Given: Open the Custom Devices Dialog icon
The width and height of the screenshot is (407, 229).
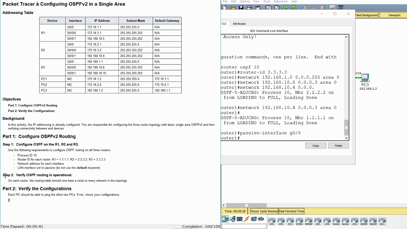Looking at the screenshot, I should click(x=341, y=8).
